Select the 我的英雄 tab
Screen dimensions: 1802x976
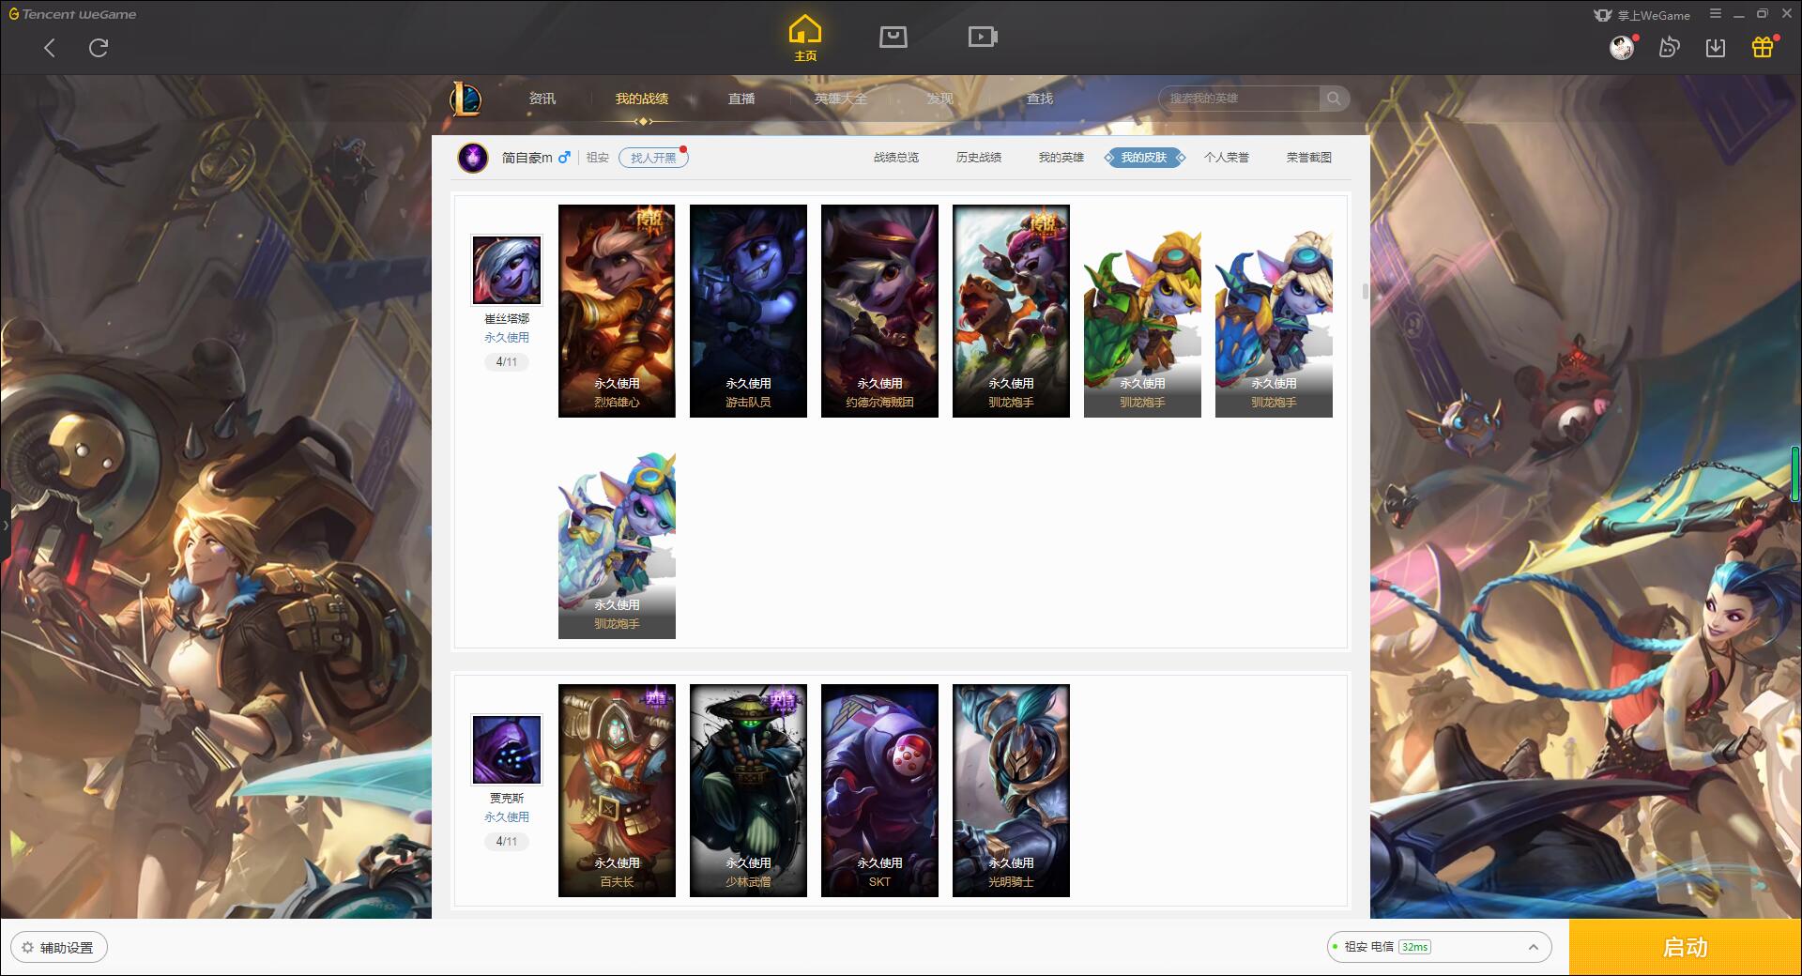[x=1061, y=158]
